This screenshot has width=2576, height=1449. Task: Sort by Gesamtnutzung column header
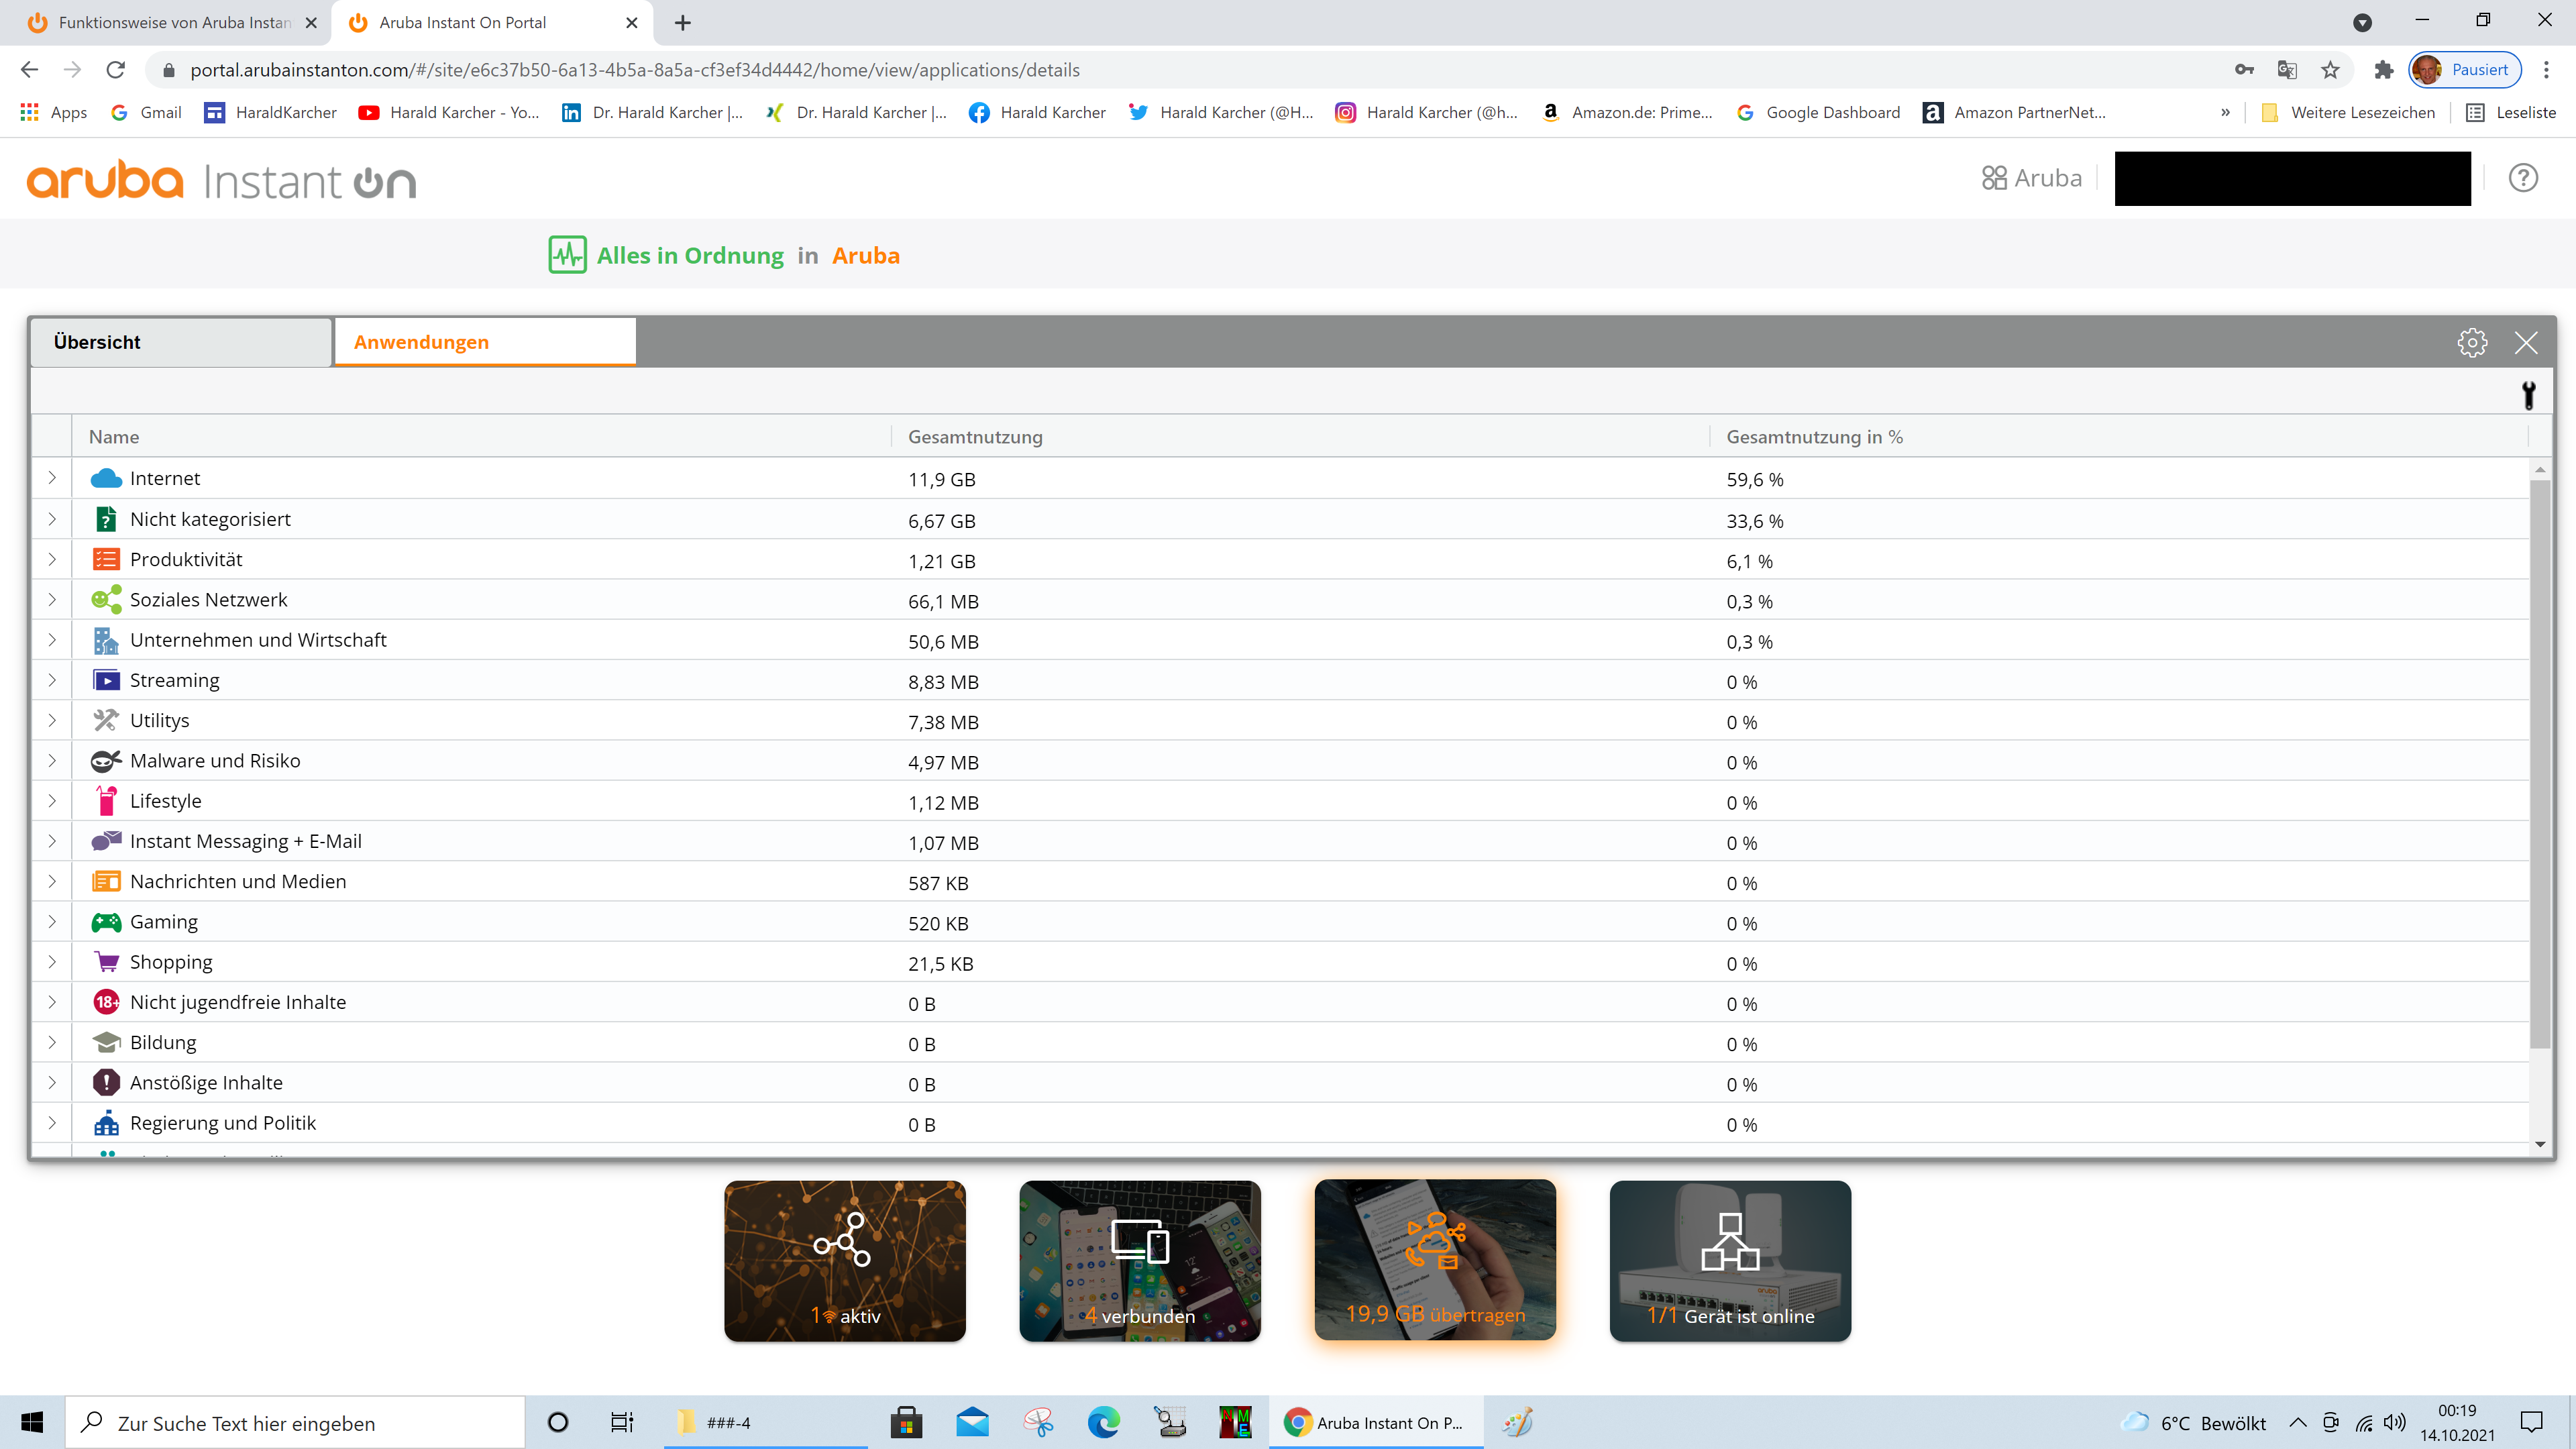975,437
